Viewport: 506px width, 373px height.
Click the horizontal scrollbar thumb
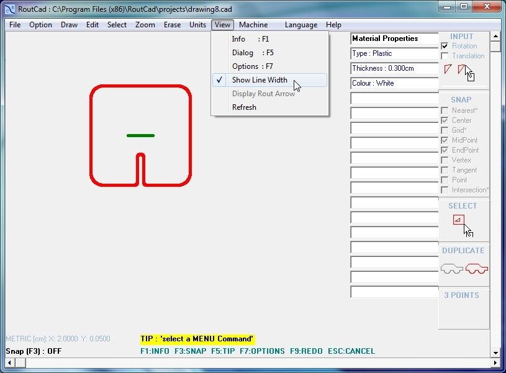(20, 362)
